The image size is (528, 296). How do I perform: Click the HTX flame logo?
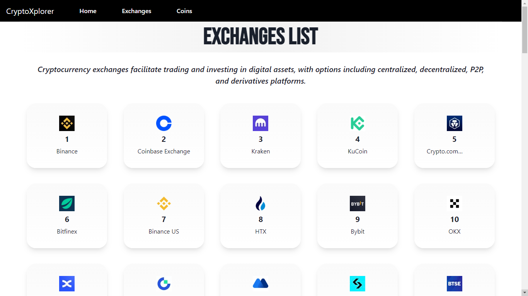[x=261, y=203]
